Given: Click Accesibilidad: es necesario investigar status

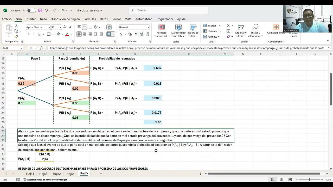Looking at the screenshot, I should point(45,179).
